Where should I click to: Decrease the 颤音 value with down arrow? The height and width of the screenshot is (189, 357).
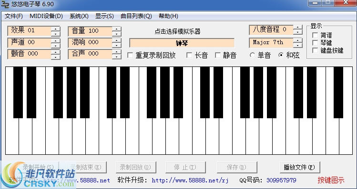click(x=56, y=57)
